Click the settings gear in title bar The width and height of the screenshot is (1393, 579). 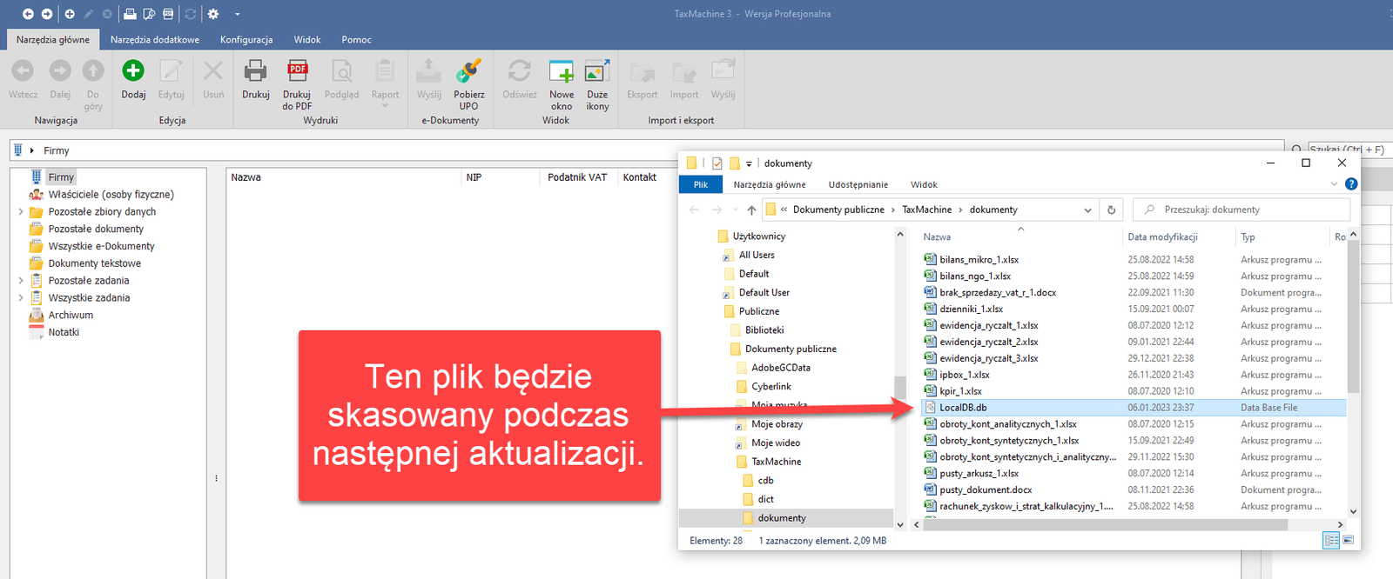coord(213,14)
